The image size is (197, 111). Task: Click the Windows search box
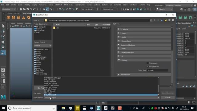[32, 108]
